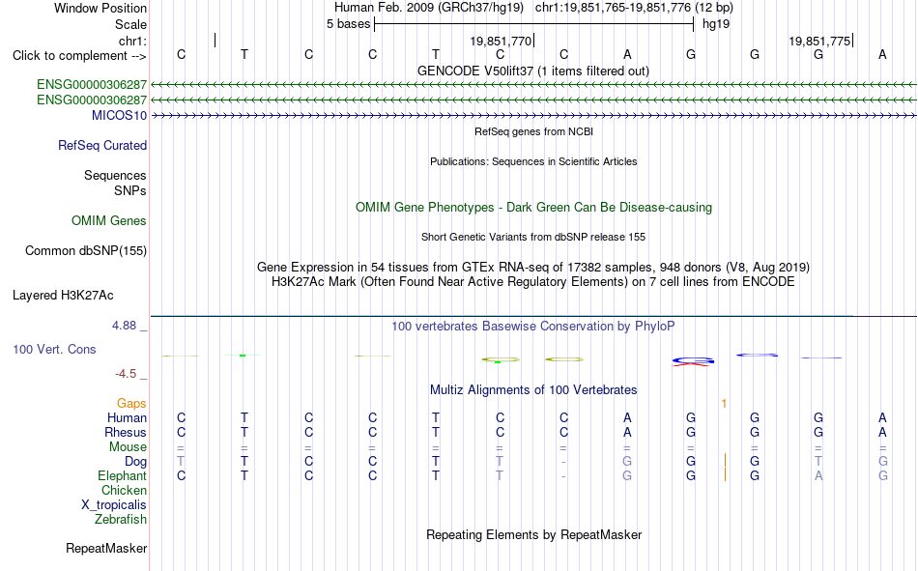Click the Common dbSNP(155) label
Viewport: 918px width, 571px height.
pyautogui.click(x=86, y=250)
